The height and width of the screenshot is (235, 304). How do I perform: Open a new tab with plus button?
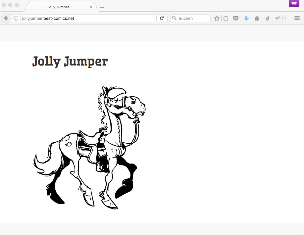point(102,7)
